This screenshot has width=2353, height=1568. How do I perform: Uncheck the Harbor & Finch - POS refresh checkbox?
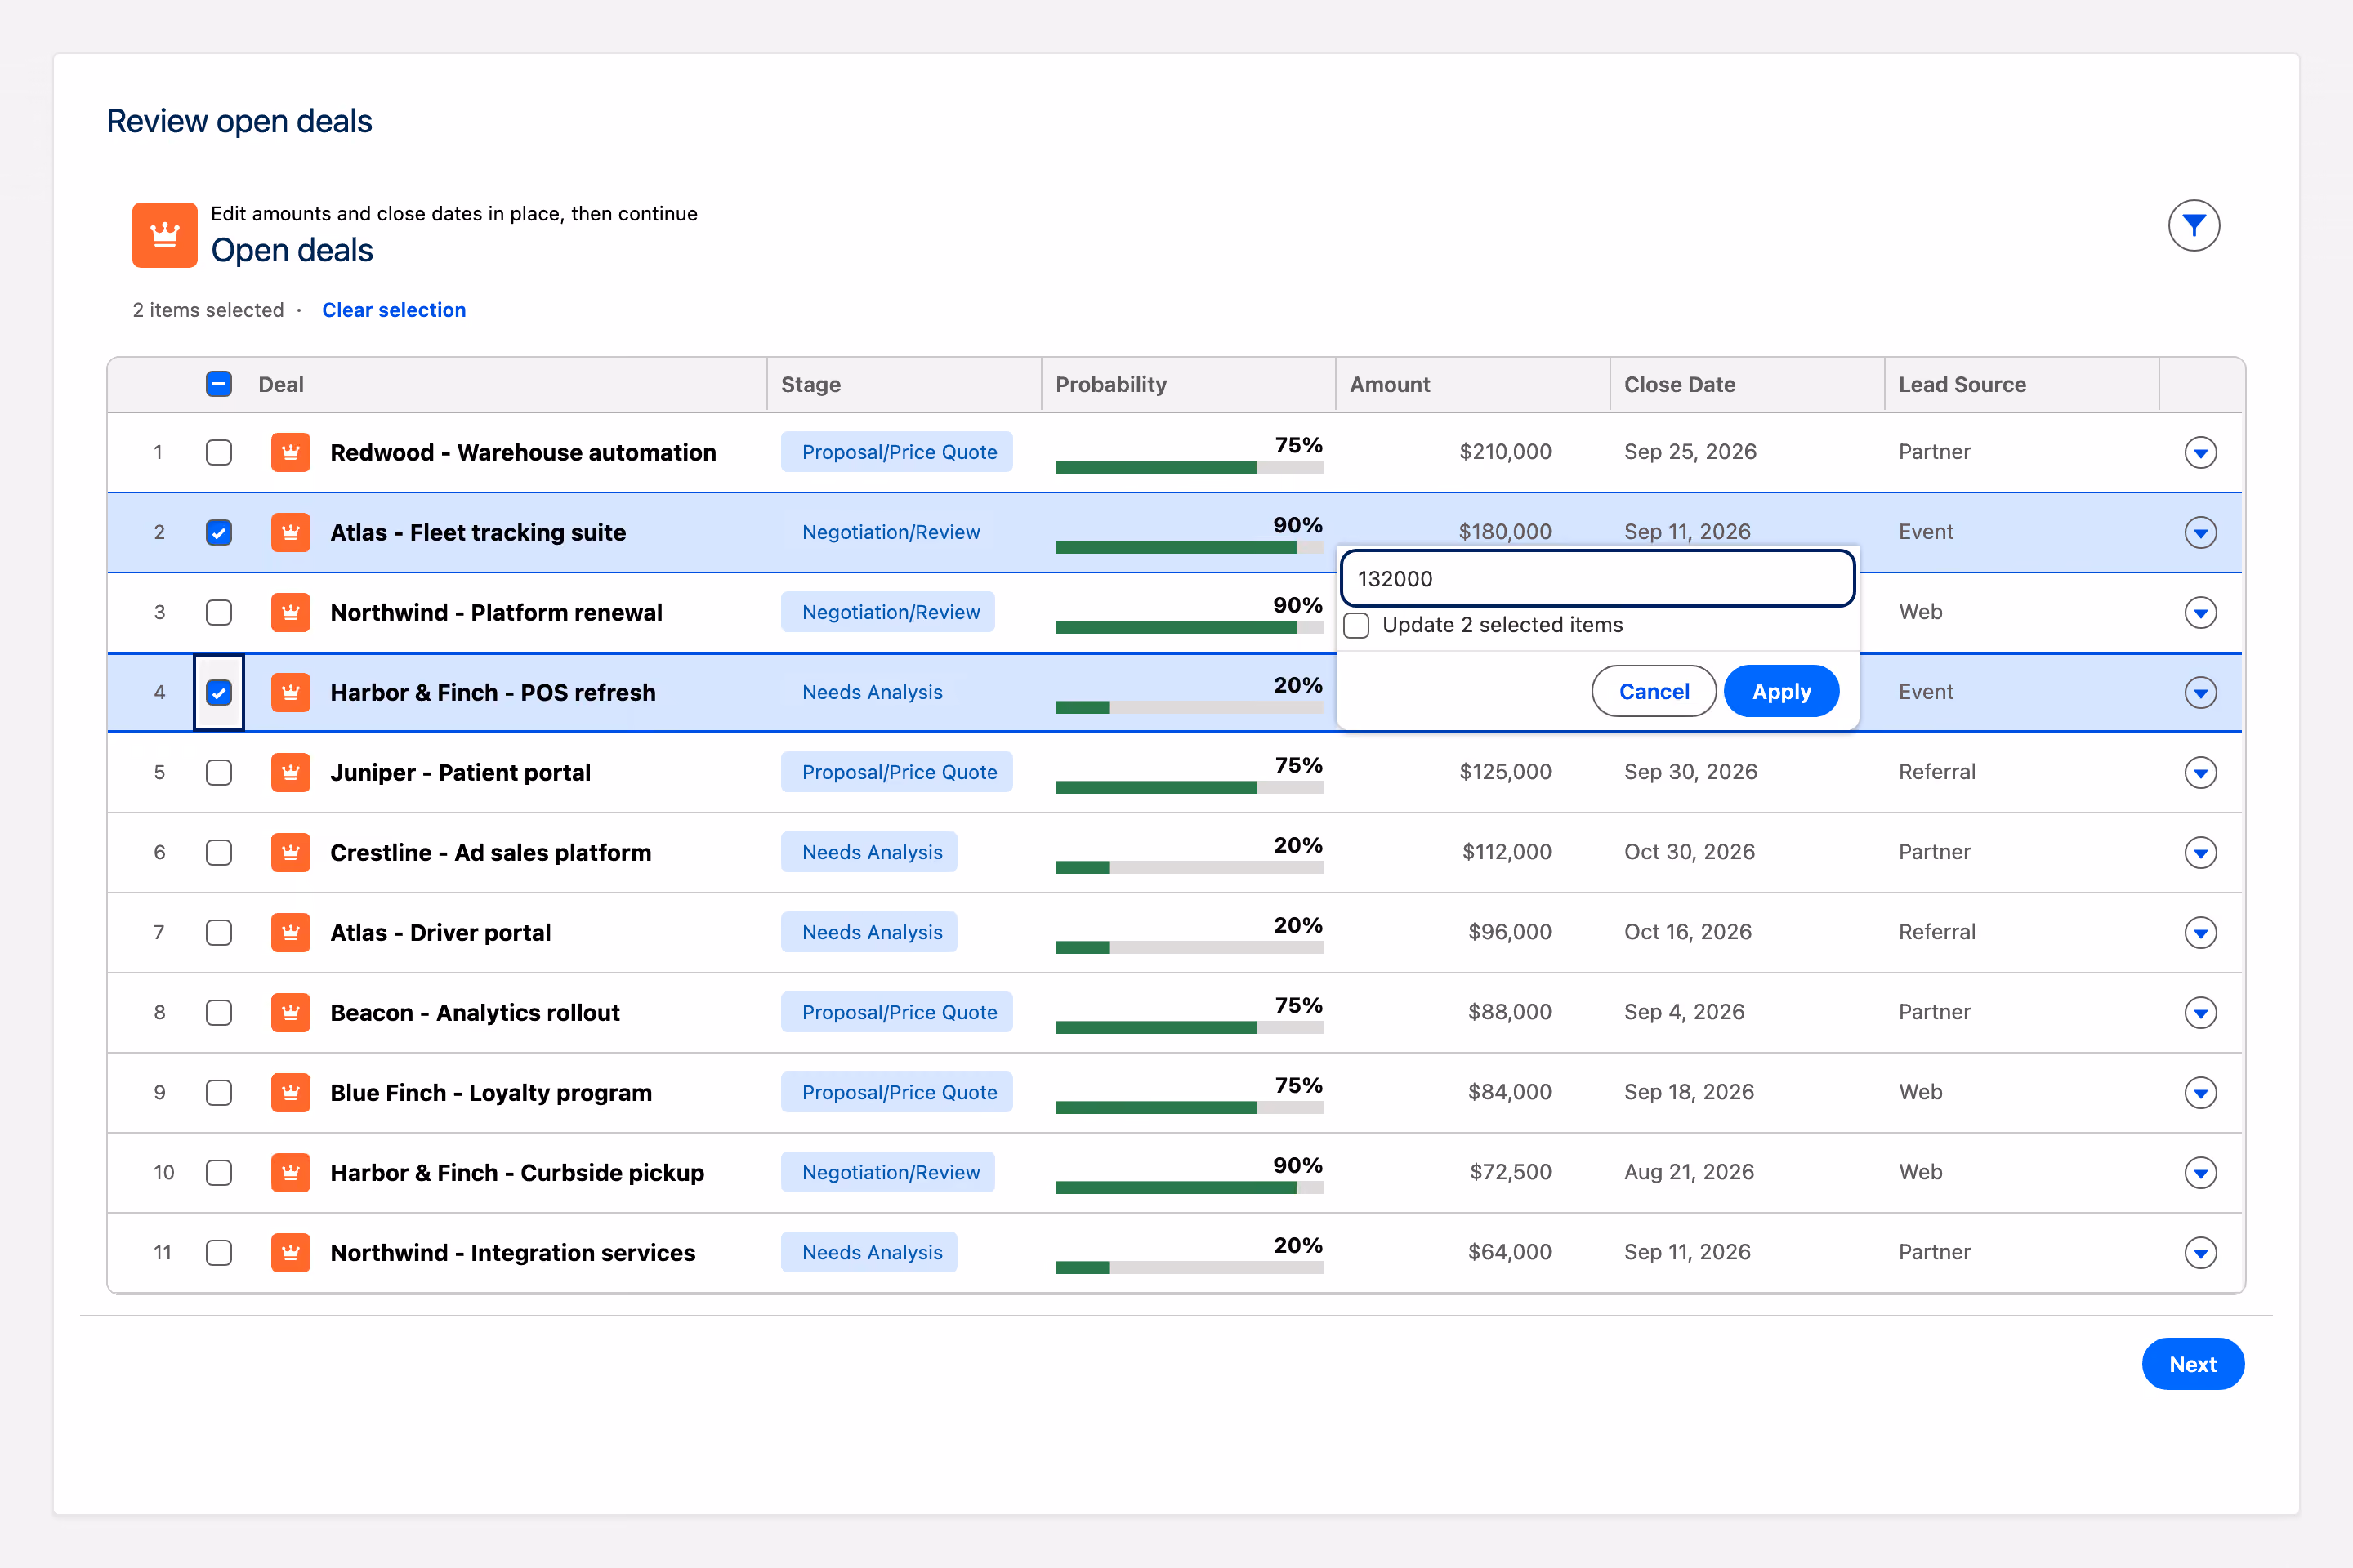[219, 692]
